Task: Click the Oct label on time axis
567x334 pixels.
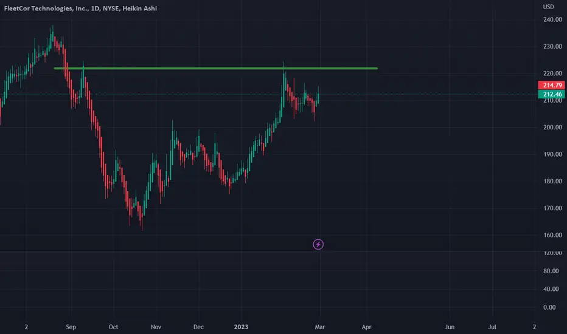Action: 113,327
